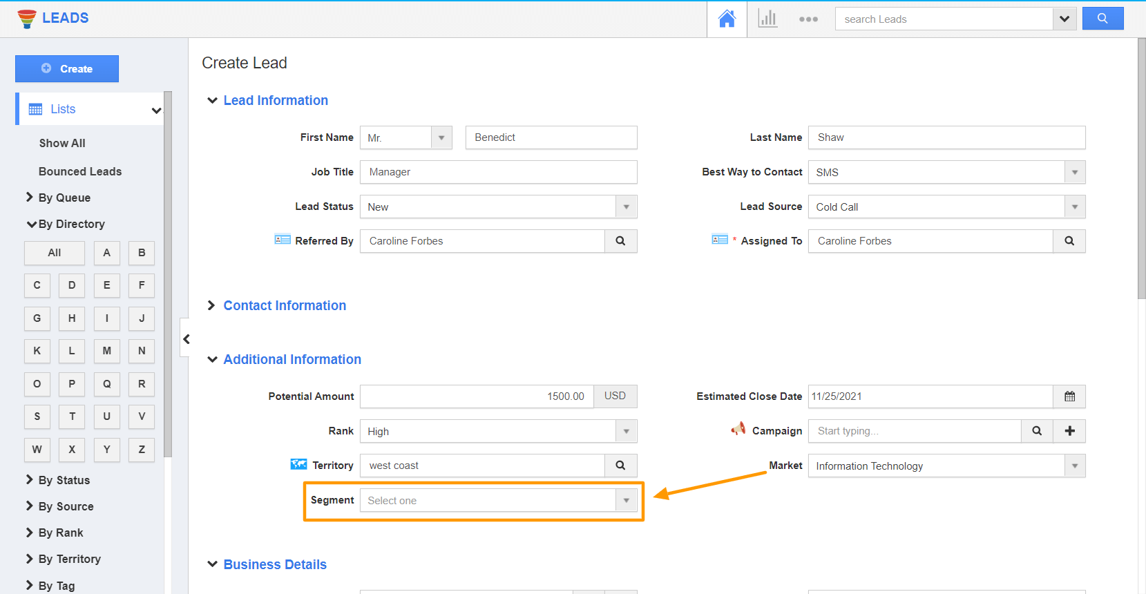Search employees for Assigned To field
This screenshot has height=594, width=1146.
click(x=1069, y=241)
